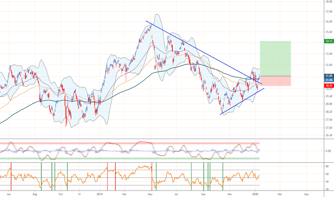Select the green profit zone of long position
This screenshot has width=334, height=197.
276,59
